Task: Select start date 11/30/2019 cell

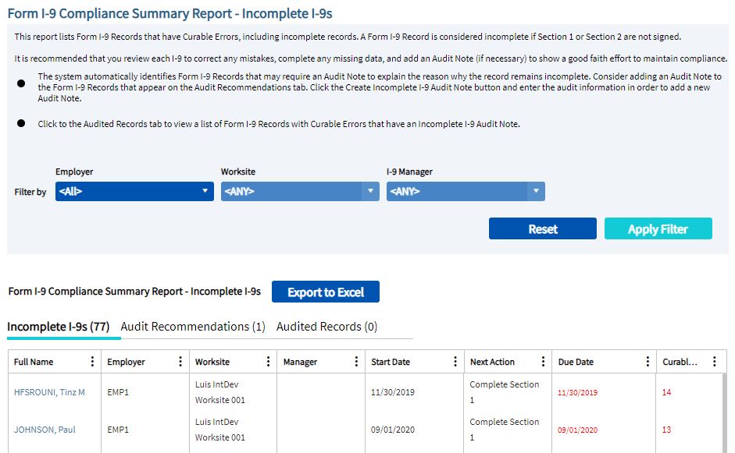Action: click(393, 392)
